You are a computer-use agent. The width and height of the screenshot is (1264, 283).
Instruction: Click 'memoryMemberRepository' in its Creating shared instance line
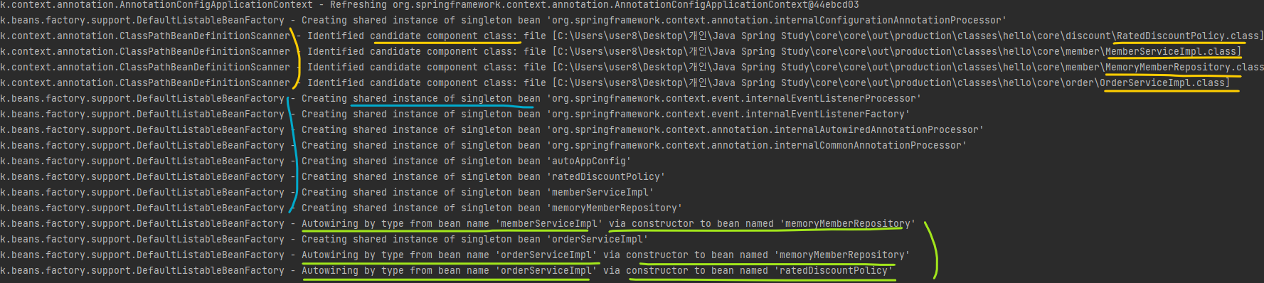[x=615, y=208]
